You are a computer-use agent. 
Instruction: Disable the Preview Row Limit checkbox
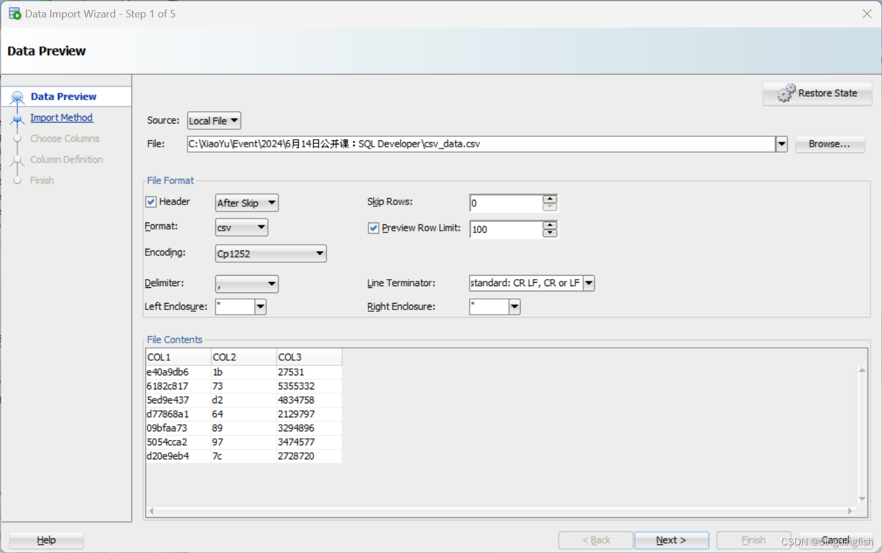click(x=373, y=228)
